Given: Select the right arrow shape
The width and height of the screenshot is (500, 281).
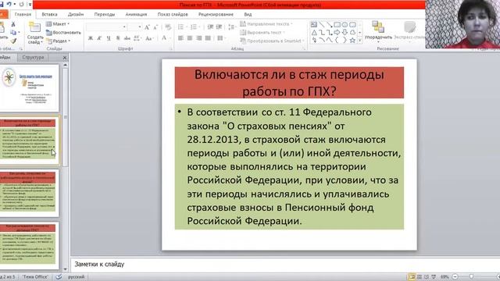Looking at the screenshot, I should [337, 33].
